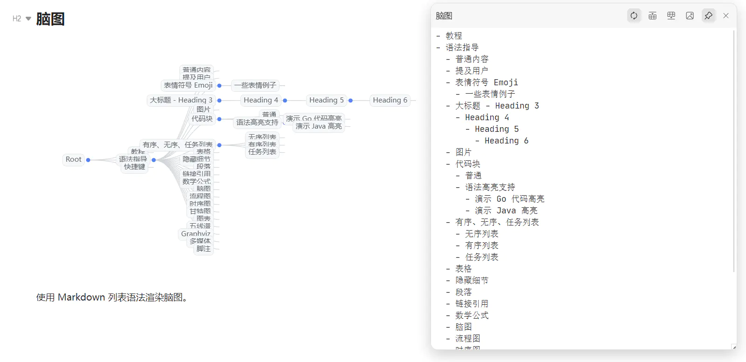
Task: Click the refresh icon in the 脑图 panel
Action: click(x=634, y=16)
